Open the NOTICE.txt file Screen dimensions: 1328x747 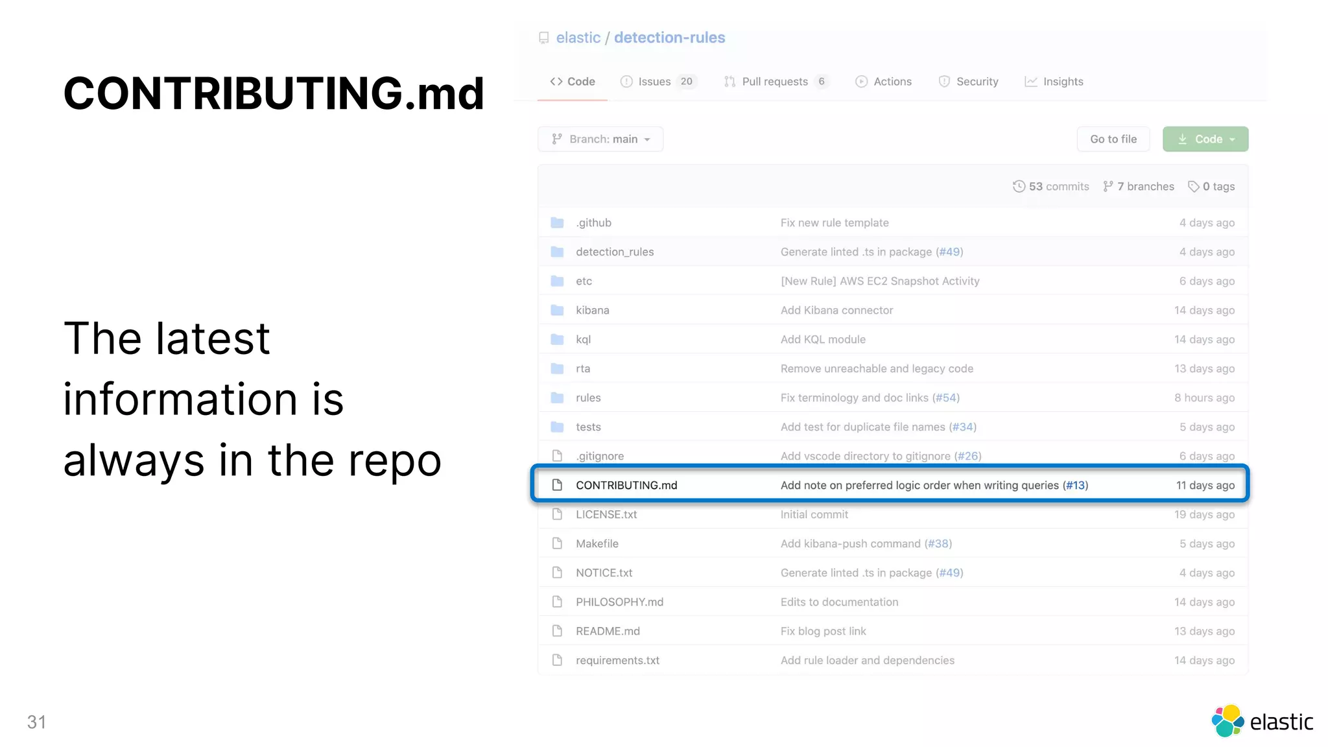tap(604, 573)
